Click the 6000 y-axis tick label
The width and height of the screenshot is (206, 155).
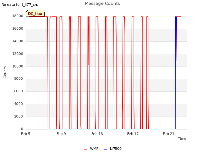click(x=18, y=91)
